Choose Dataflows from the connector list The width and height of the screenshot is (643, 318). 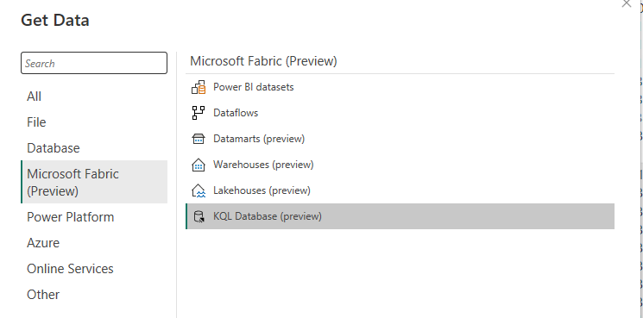[x=400, y=113]
